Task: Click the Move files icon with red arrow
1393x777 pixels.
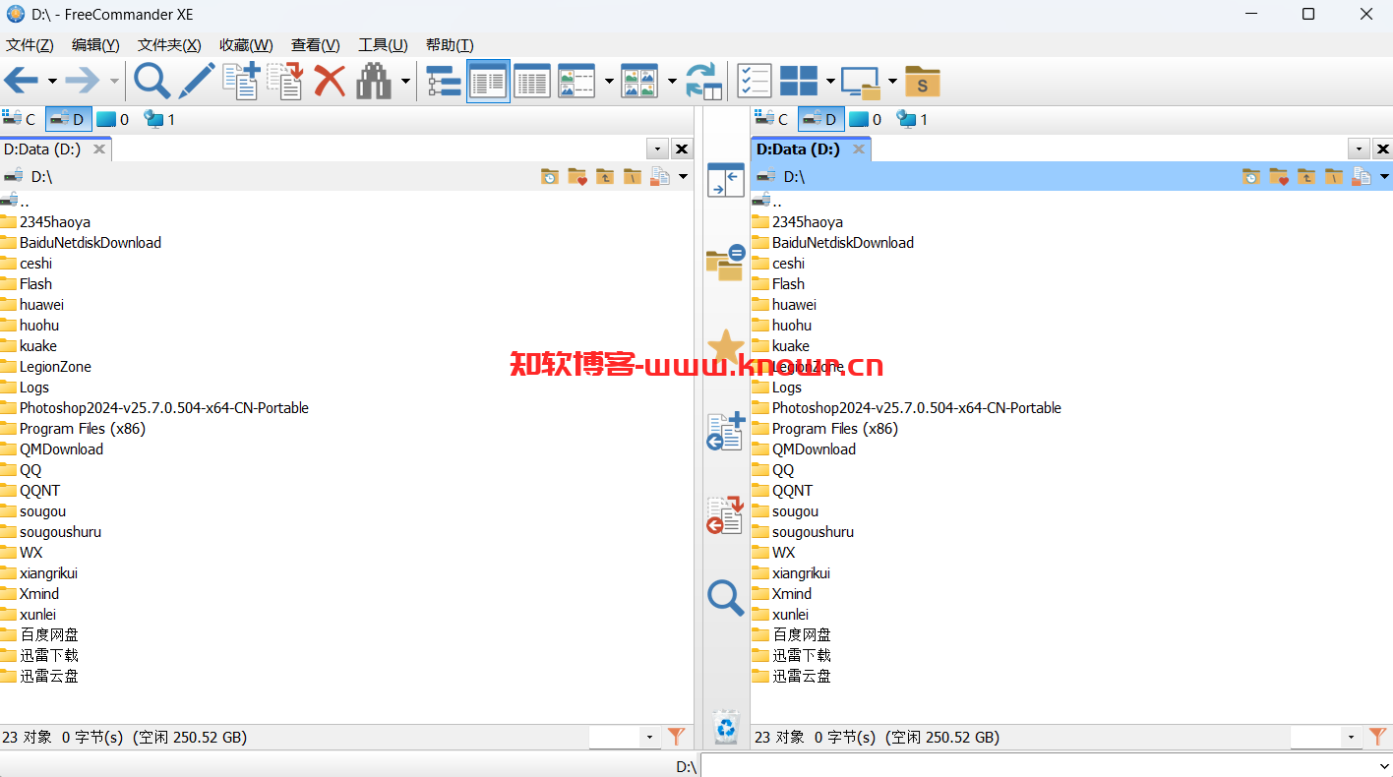Action: (x=285, y=81)
